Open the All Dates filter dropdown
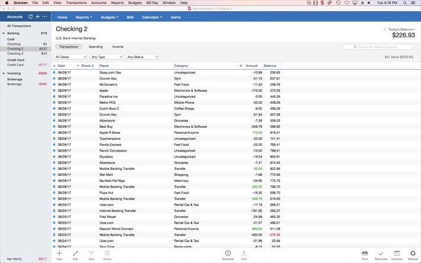Screen dimensions: 421x263 click(70, 57)
